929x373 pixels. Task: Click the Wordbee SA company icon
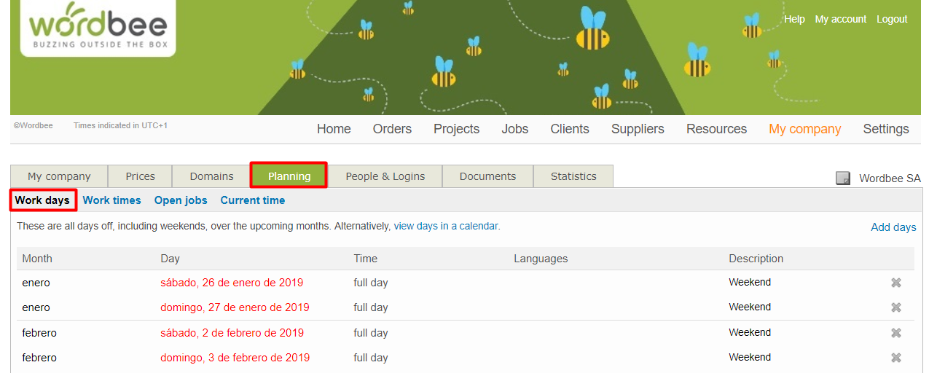[843, 178]
